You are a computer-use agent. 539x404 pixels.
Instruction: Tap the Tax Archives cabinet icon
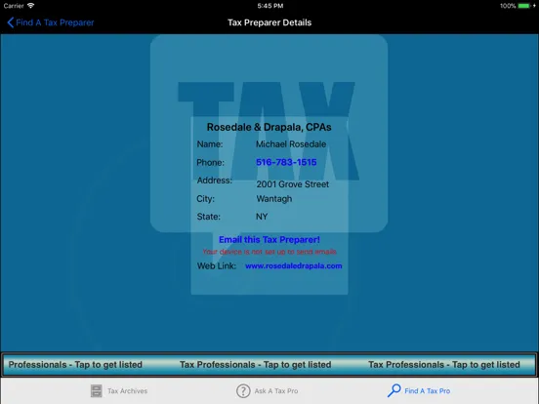(97, 391)
